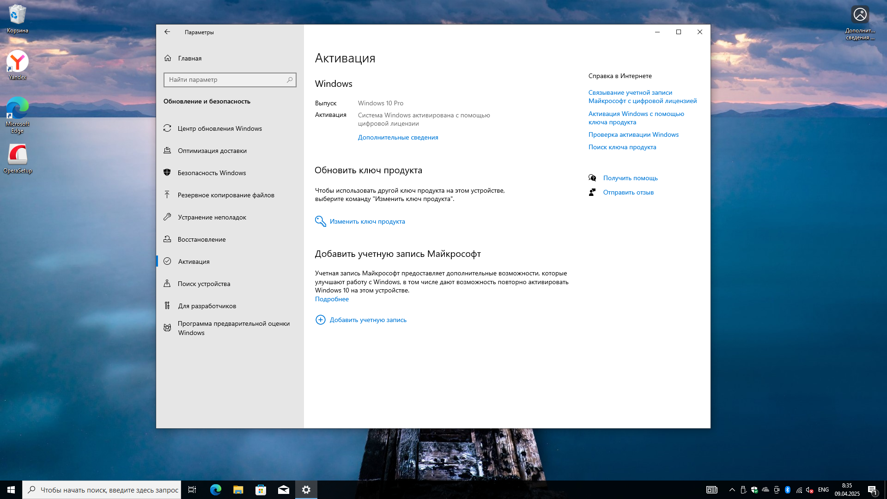Click the plus icon Добавить учетную запись

[320, 320]
